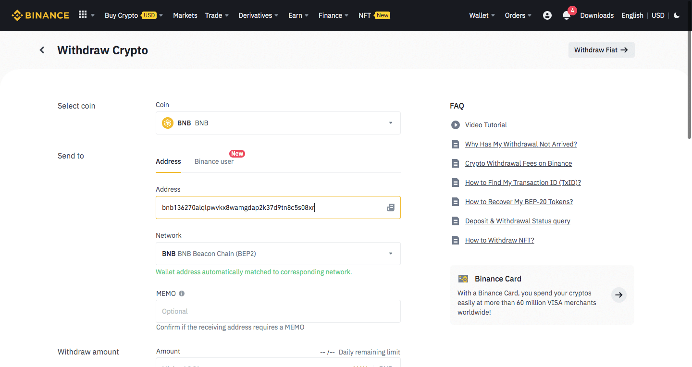
Task: Click the Binance Card arrow button
Action: click(x=619, y=295)
